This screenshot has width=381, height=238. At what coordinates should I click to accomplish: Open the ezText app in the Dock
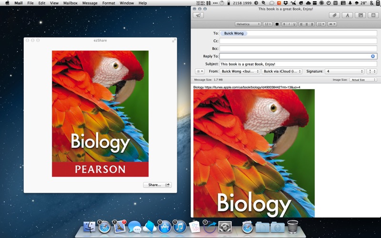pyautogui.click(x=195, y=227)
